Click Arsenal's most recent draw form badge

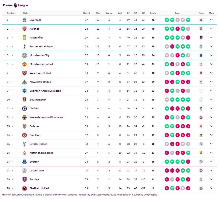point(188,29)
